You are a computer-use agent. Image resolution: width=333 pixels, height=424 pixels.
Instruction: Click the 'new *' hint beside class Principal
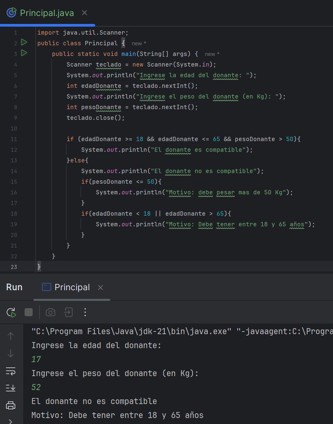click(x=139, y=44)
